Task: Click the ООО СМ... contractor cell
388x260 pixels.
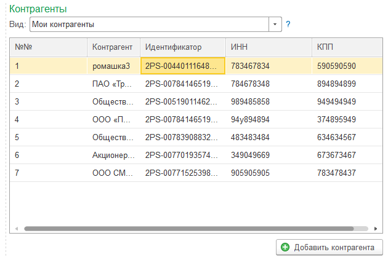Action: click(x=113, y=173)
